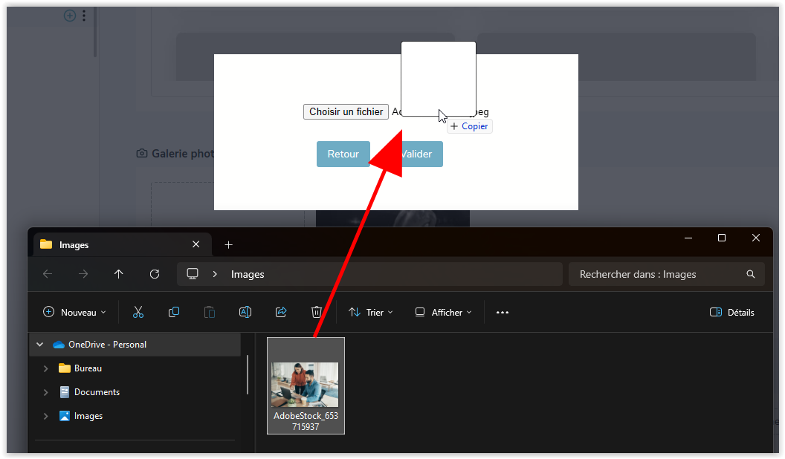The width and height of the screenshot is (785, 459).
Task: Click the Cut scissors icon
Action: 138,313
